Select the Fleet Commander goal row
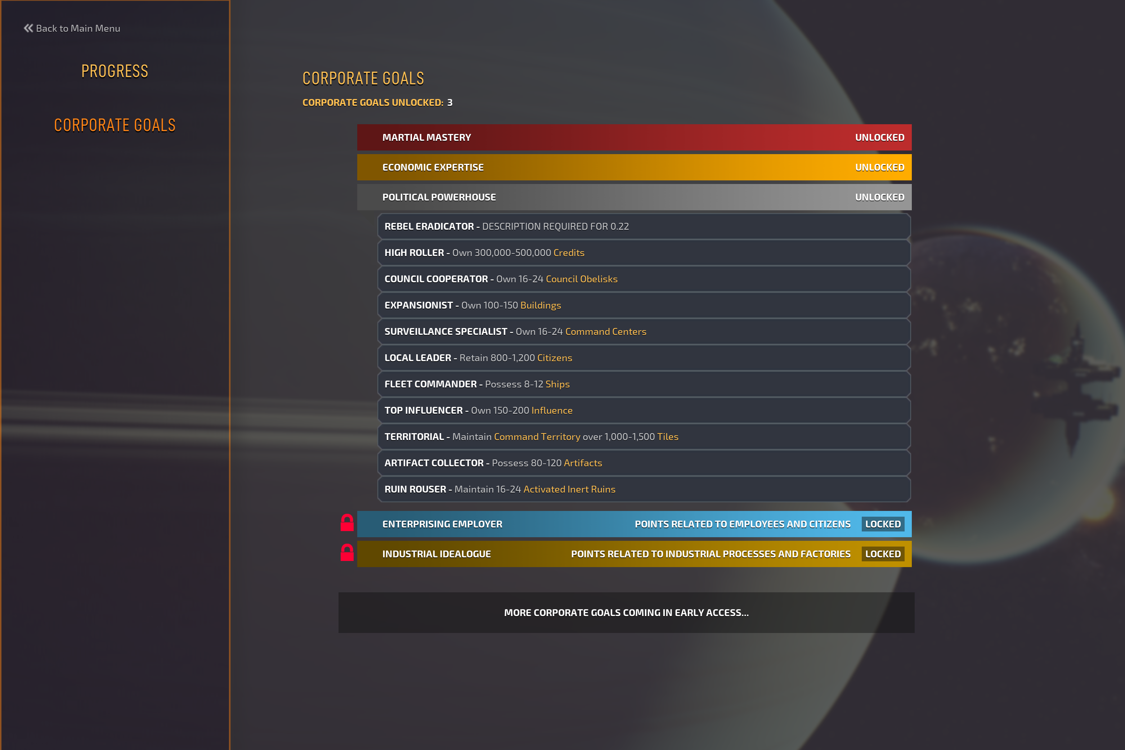1125x750 pixels. (643, 384)
